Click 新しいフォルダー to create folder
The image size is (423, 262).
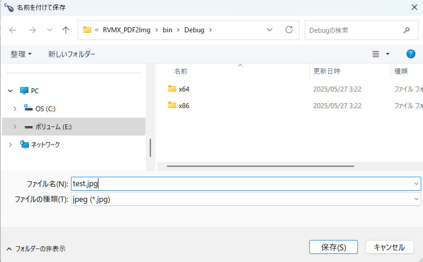tap(71, 54)
